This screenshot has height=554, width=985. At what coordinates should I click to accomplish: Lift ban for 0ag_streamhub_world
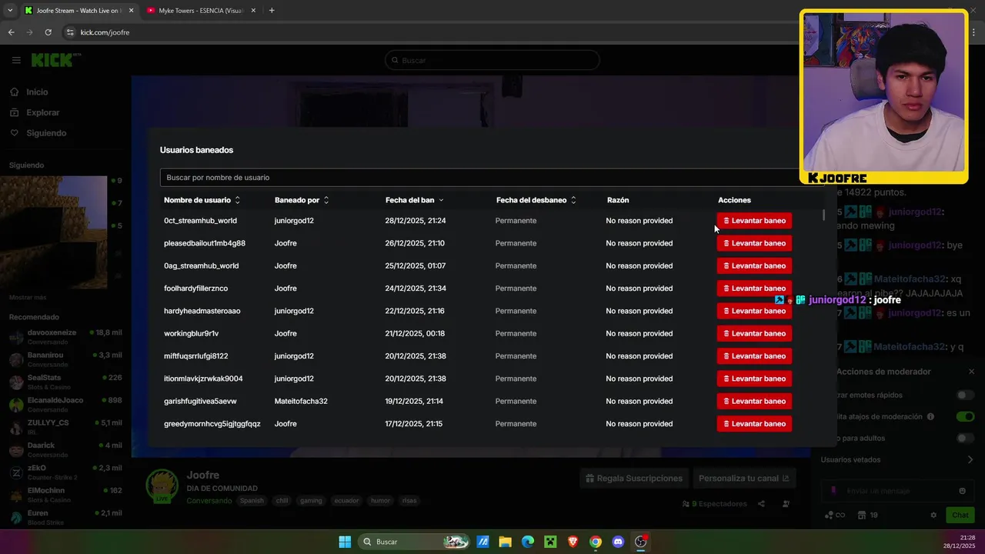click(x=754, y=265)
